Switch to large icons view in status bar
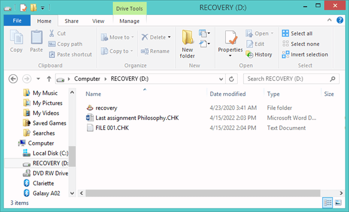The width and height of the screenshot is (349, 212). click(338, 202)
